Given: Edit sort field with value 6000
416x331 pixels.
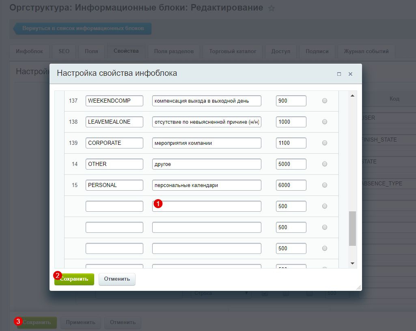Looking at the screenshot, I should tap(291, 185).
